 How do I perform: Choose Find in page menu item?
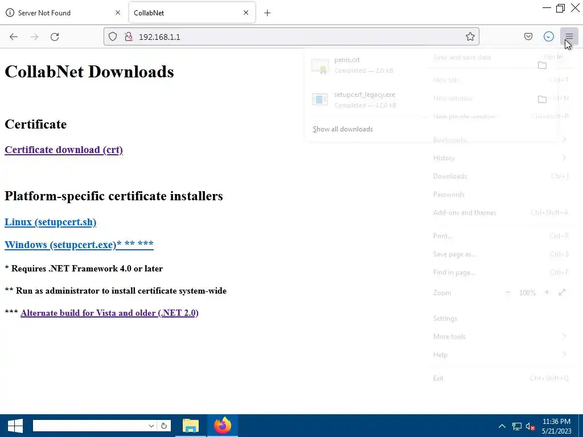pos(500,273)
